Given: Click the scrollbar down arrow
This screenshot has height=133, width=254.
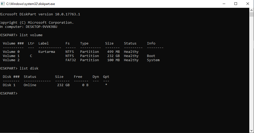Looking at the screenshot, I should [251, 131].
